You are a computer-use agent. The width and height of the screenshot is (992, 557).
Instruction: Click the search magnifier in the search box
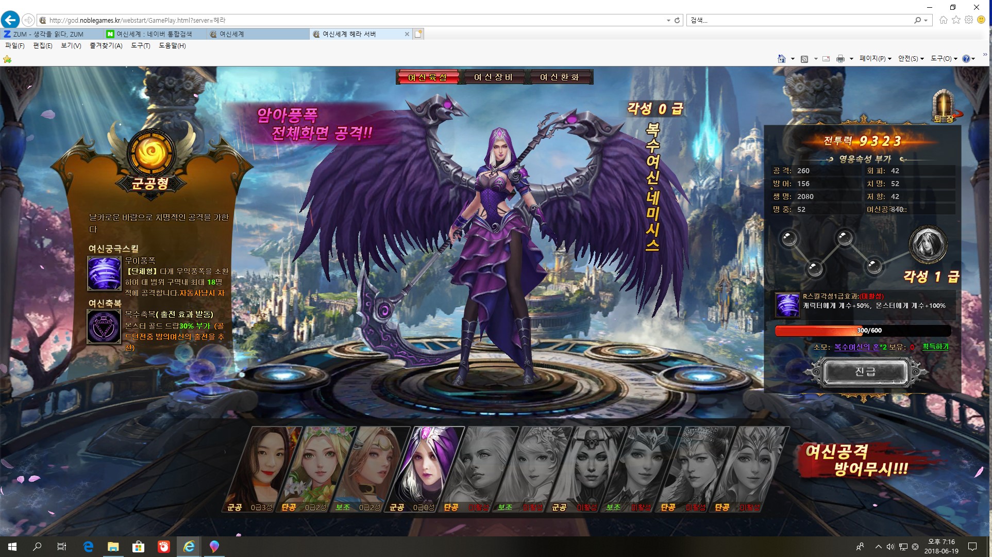[917, 20]
